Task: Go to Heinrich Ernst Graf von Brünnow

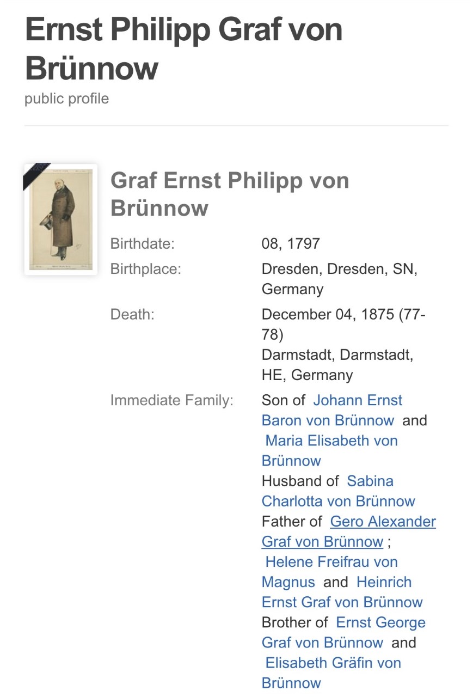Action: 342,592
